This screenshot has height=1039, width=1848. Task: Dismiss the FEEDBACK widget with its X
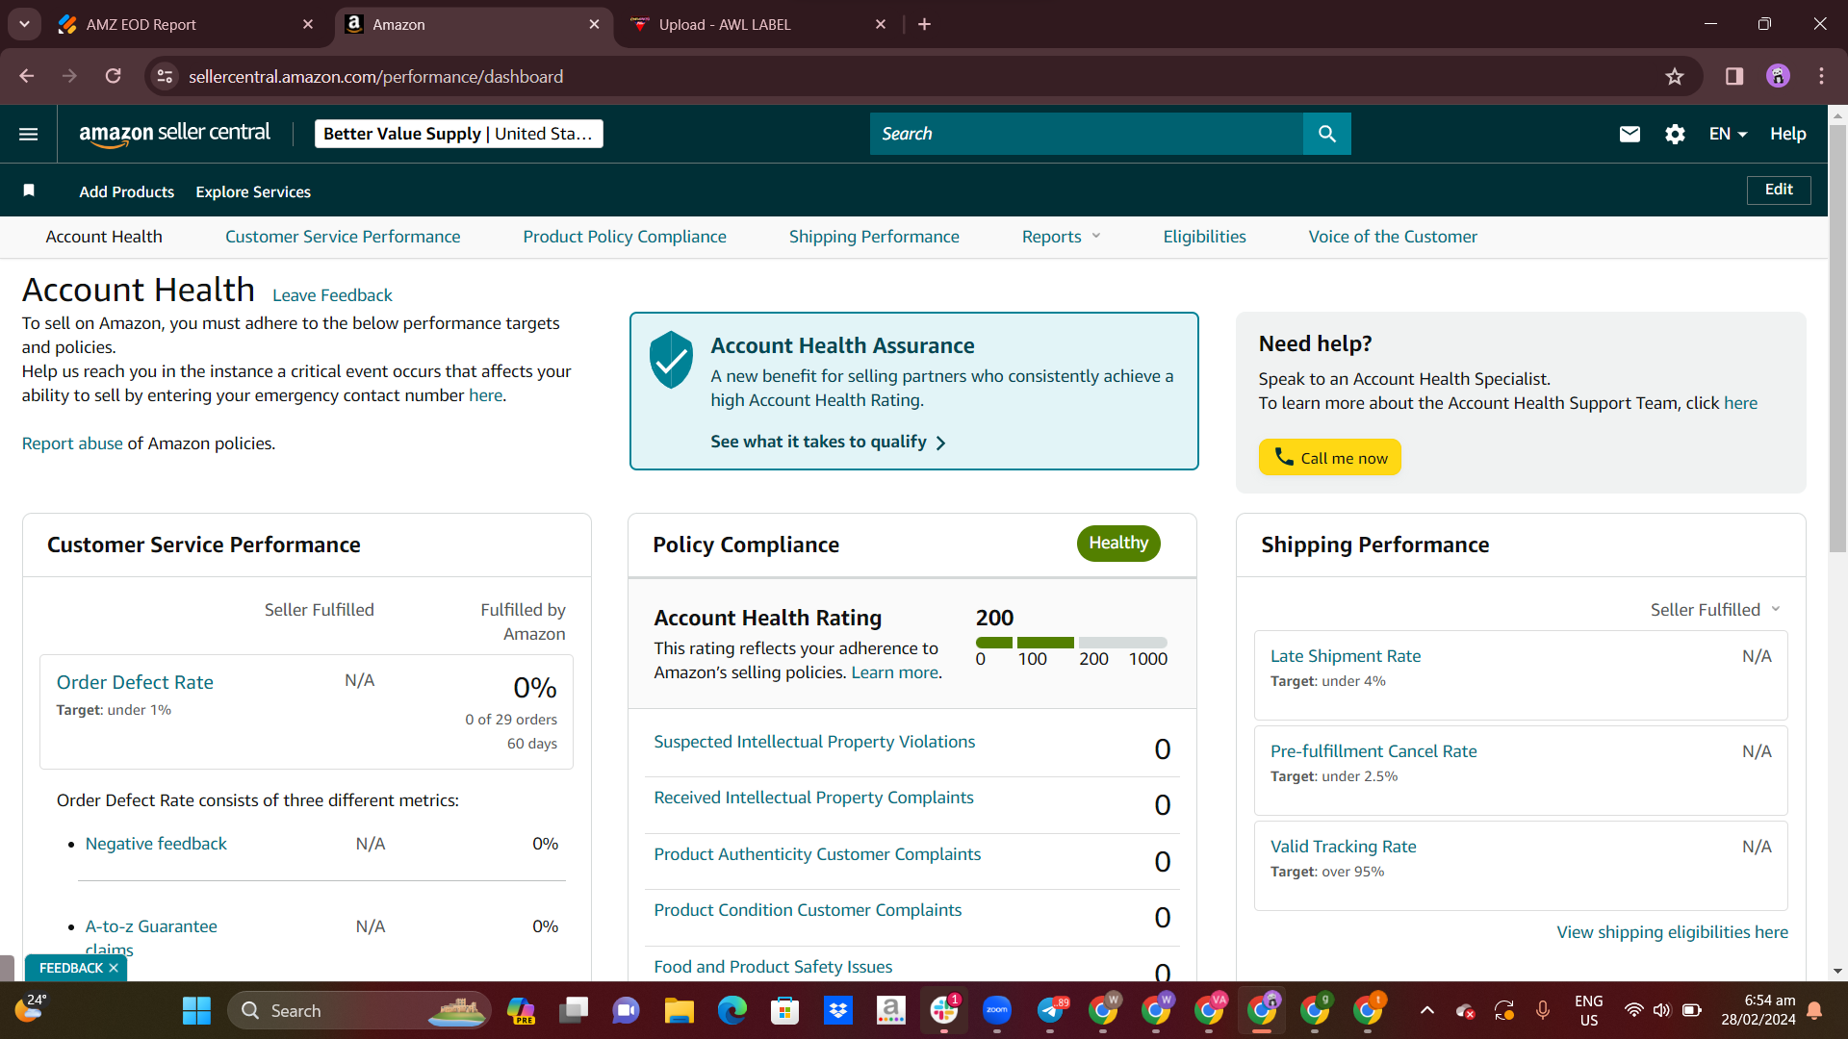pyautogui.click(x=114, y=968)
